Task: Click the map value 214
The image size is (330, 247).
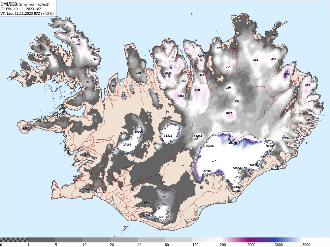Action: click(x=228, y=67)
